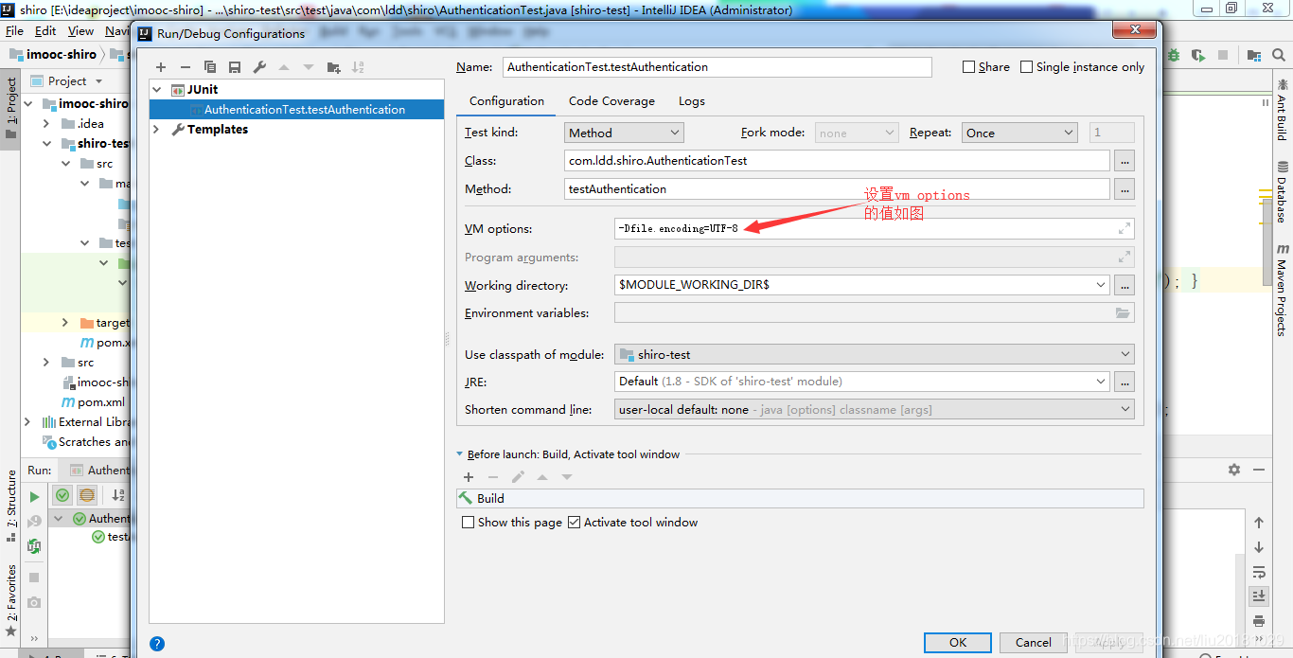The image size is (1293, 658).
Task: Collapse the JUnit node
Action: (157, 90)
